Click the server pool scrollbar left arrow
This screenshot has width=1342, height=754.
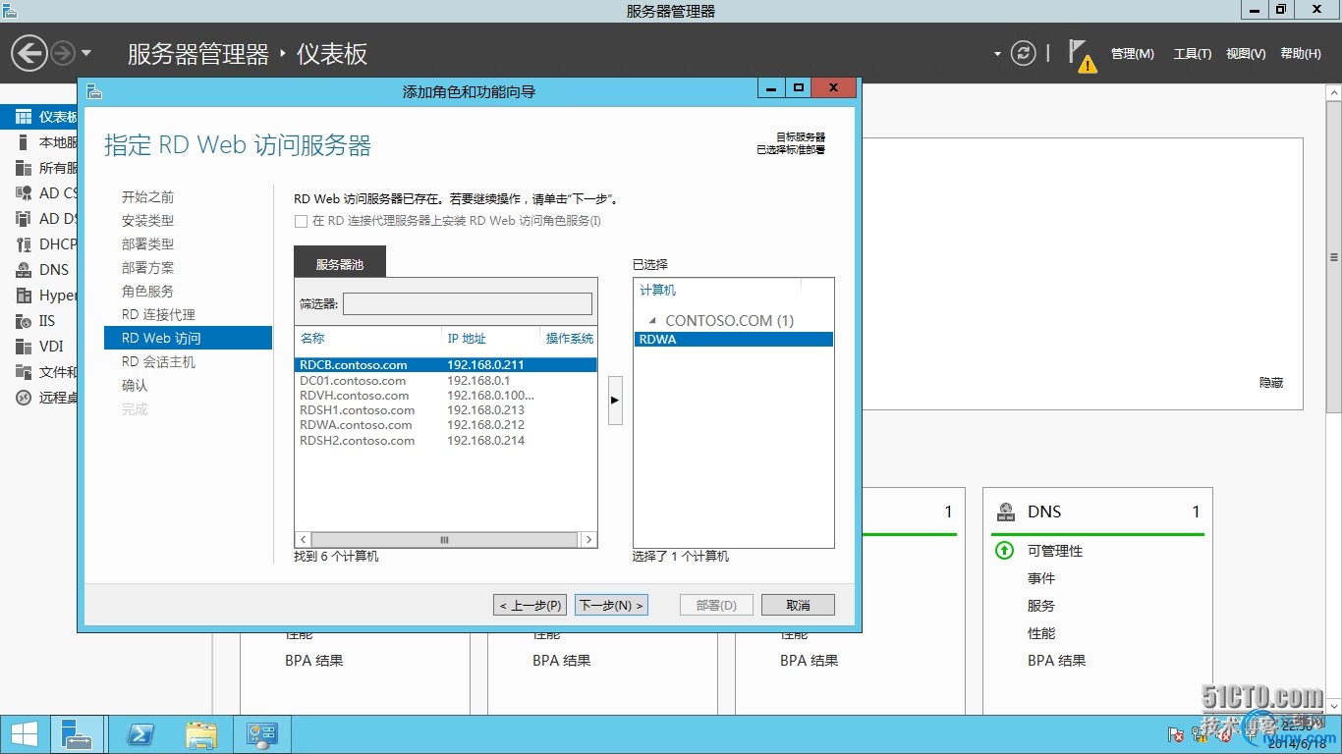(x=304, y=540)
